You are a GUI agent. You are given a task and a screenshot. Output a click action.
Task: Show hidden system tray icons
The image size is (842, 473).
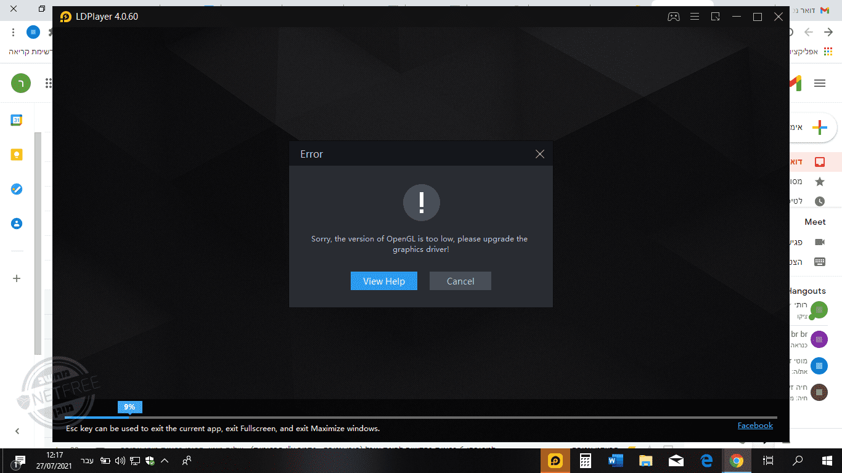(165, 461)
